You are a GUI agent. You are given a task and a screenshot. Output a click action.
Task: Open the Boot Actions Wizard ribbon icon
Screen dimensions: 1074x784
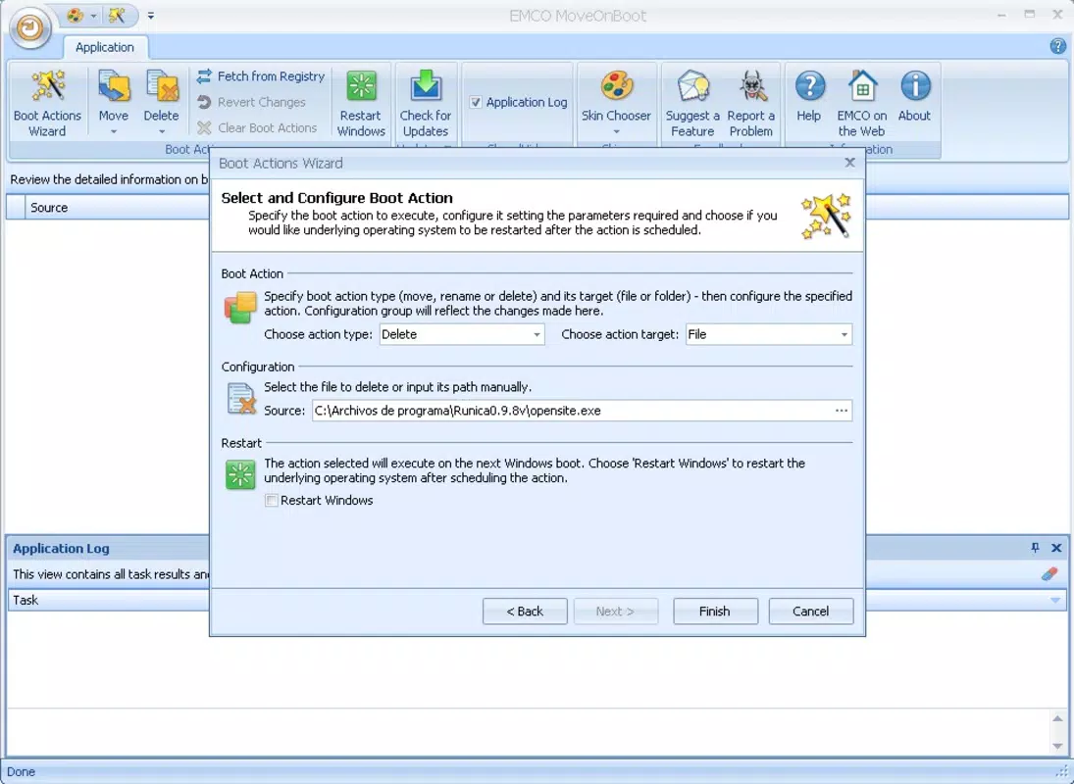(47, 103)
